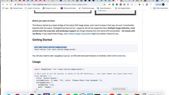
Task: Open the 'TEAMS donna app...' bookmark
Action: (87, 8)
